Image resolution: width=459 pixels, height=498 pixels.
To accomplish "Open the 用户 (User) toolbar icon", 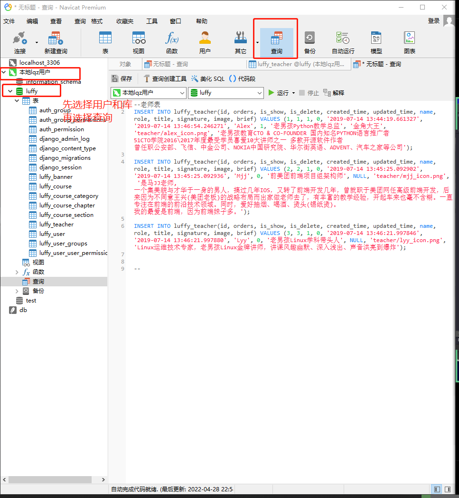I will (x=205, y=42).
